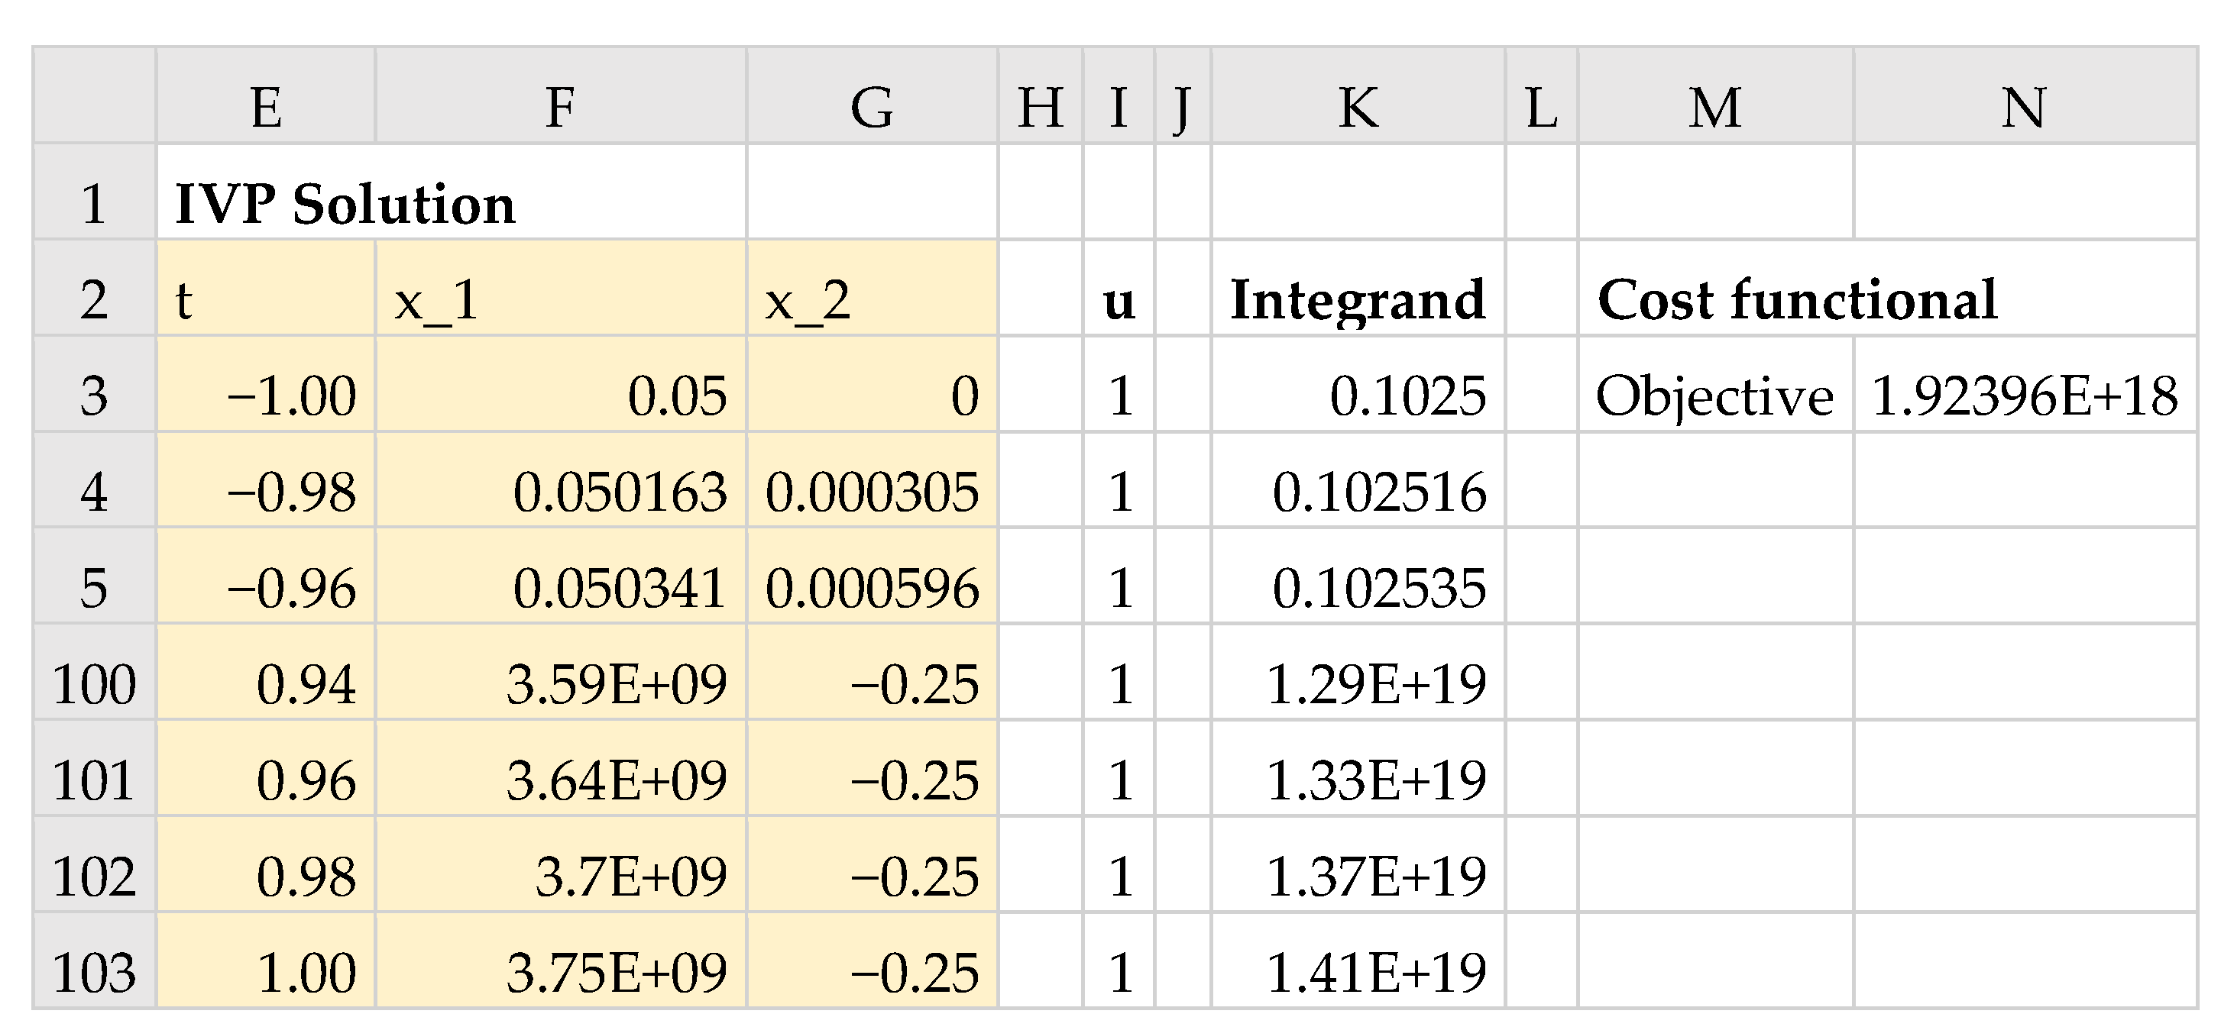Screen dimensions: 2221x1030
Task: Select row 100 header
Action: point(94,683)
